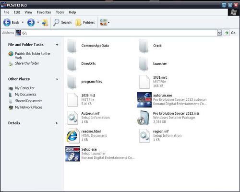
Task: Open the Forward history dropdown arrow
Action: pos(38,23)
